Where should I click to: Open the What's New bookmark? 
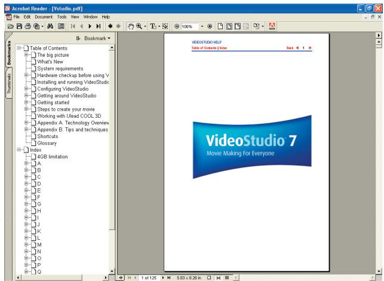click(50, 62)
